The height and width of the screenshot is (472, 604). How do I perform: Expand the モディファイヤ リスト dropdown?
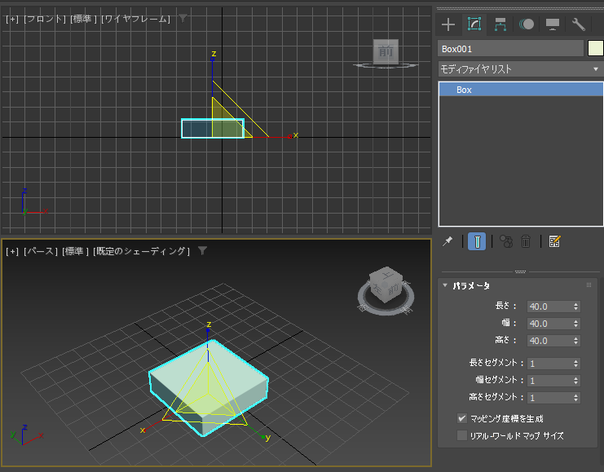(519, 69)
